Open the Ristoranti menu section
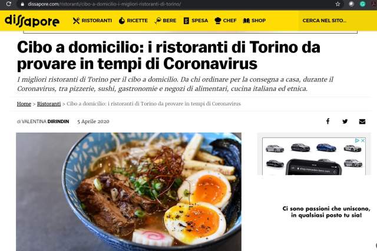This screenshot has width=377, height=251. pos(92,21)
